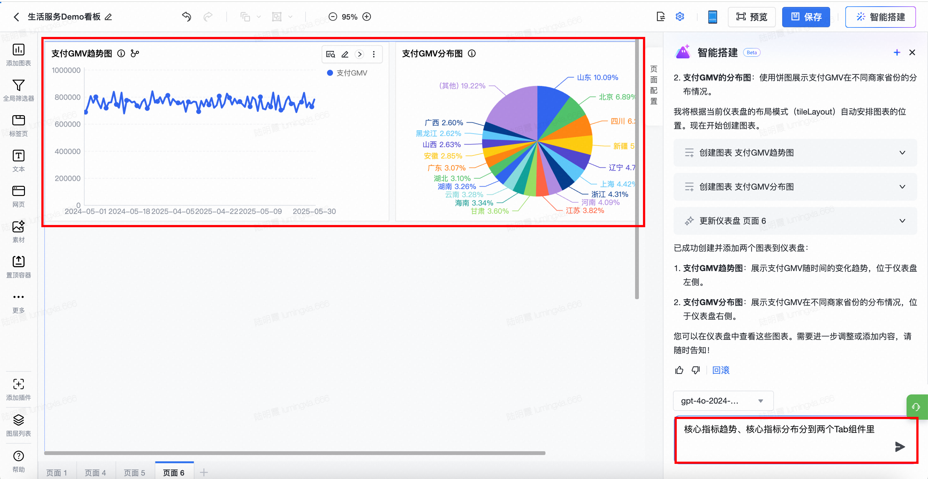This screenshot has width=928, height=479.
Task: Click the 回滚 rollback link
Action: click(x=721, y=370)
